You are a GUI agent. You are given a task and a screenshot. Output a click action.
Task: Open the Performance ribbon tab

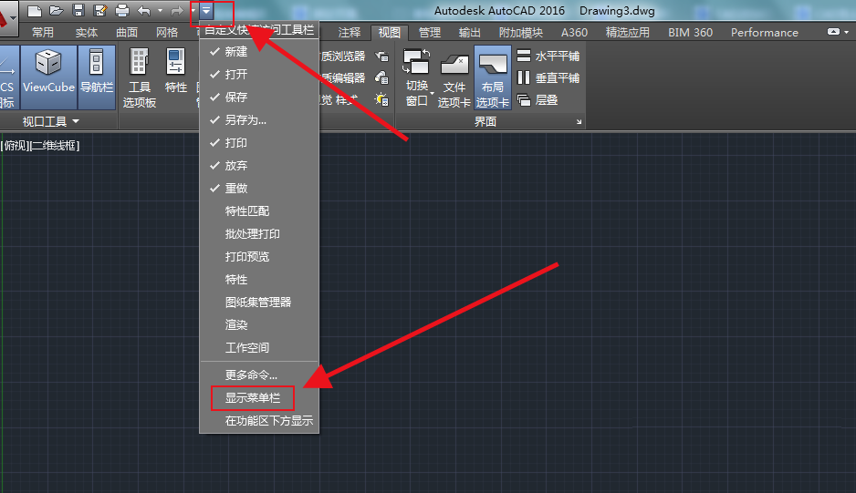point(765,33)
